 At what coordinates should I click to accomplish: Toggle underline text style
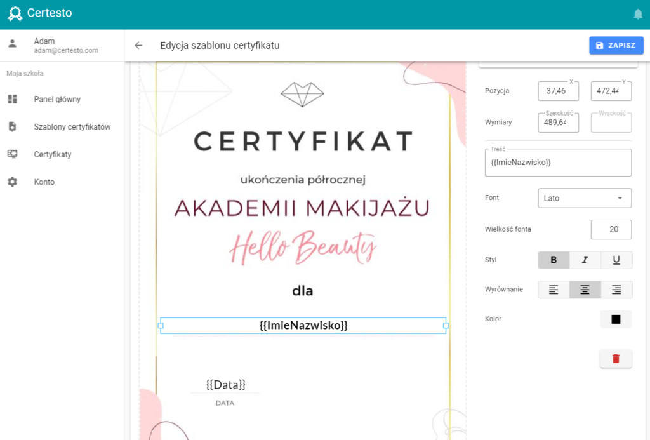[616, 260]
